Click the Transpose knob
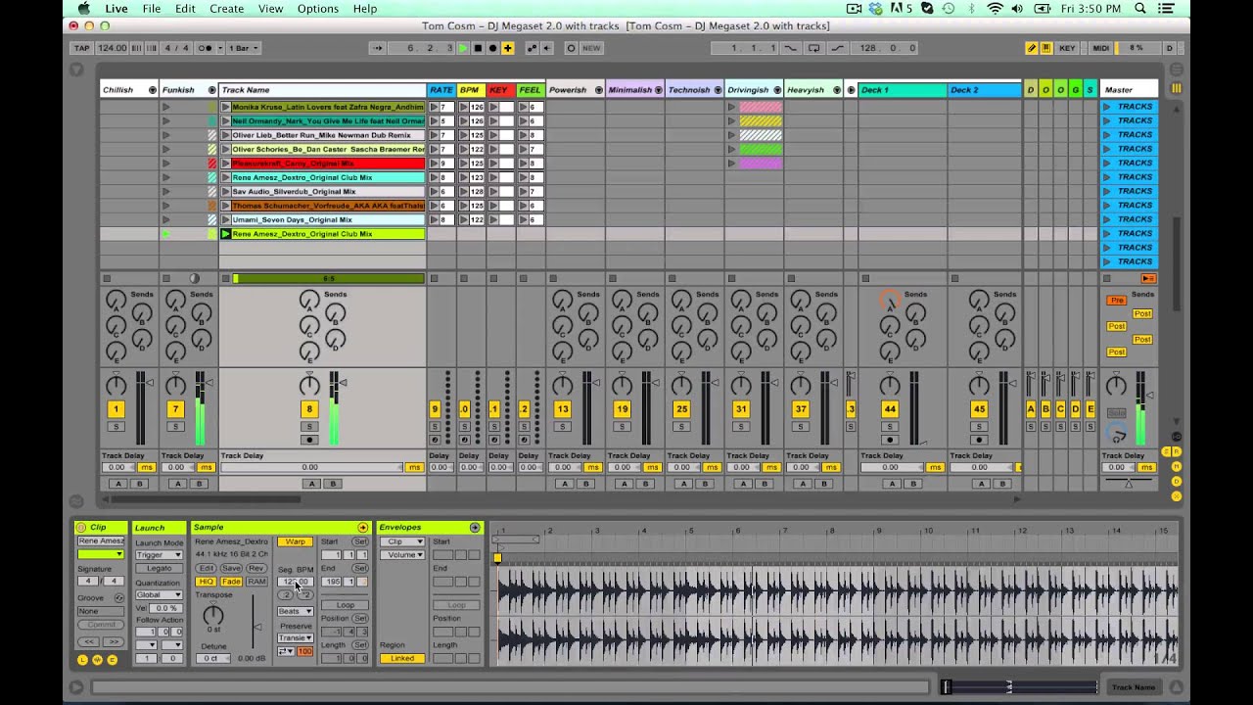 click(x=212, y=616)
